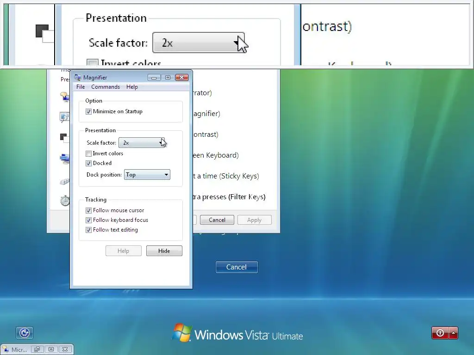Enable Invert colors checkbox

(88, 153)
